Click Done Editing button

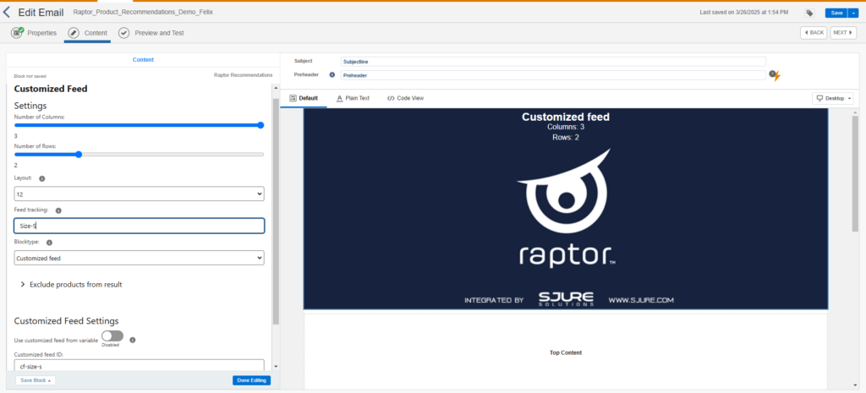pos(251,380)
